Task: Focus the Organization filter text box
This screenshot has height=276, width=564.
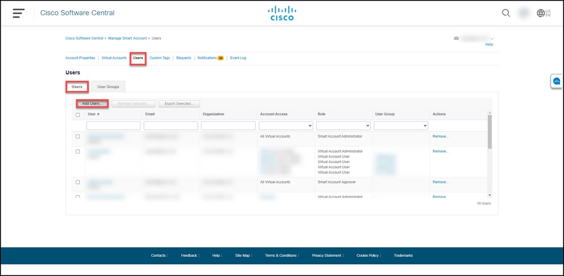Action: coord(229,126)
